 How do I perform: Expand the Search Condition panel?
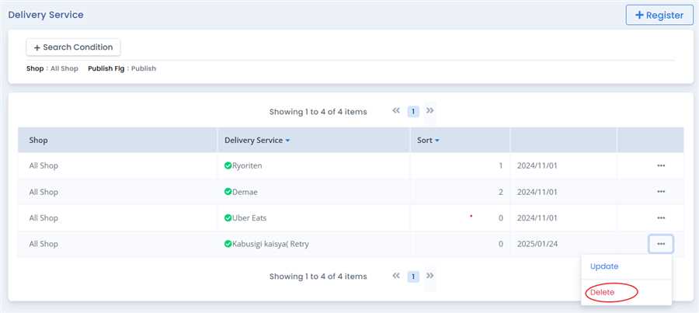click(73, 47)
